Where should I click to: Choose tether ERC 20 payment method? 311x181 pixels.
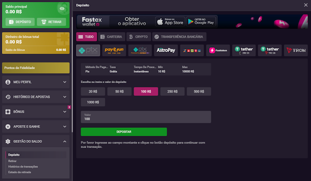[x=244, y=50]
